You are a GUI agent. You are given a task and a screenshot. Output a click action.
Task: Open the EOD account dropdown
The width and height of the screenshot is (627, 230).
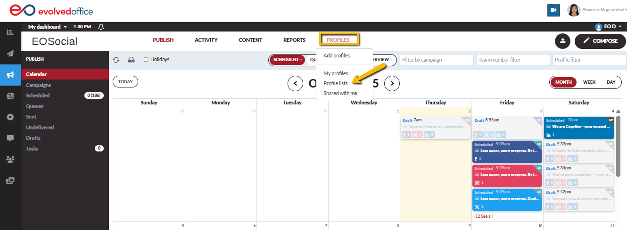(613, 27)
